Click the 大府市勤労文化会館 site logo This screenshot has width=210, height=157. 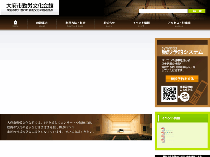pos(29,7)
